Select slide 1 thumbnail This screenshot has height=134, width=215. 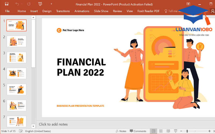pyautogui.click(x=16, y=25)
